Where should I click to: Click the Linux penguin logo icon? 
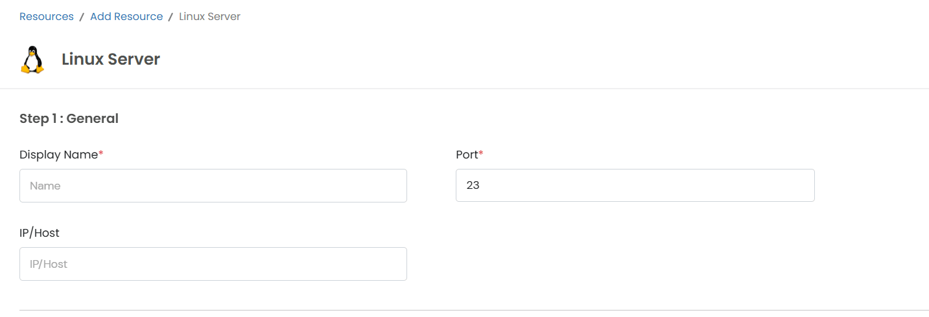pyautogui.click(x=32, y=60)
